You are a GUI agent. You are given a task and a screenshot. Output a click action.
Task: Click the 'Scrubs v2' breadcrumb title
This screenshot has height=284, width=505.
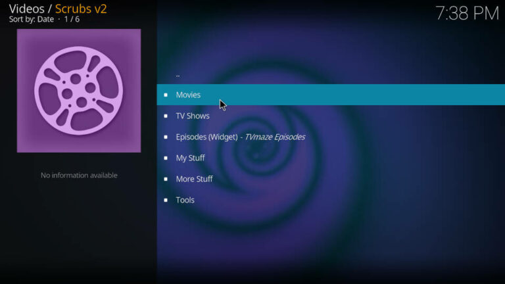81,9
